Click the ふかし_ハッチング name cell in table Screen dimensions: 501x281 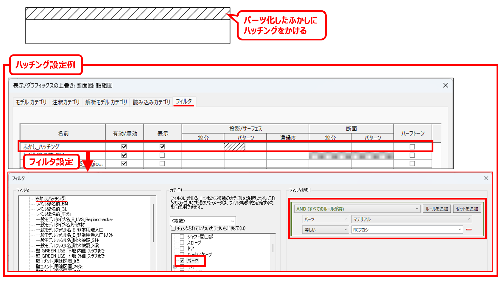(63, 147)
